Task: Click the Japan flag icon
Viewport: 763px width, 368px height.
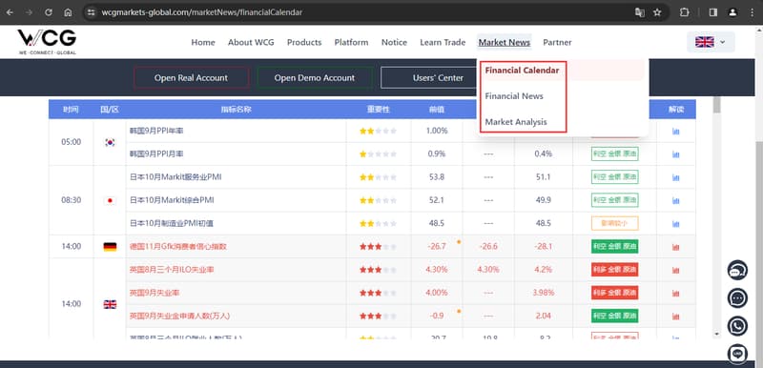Action: pos(110,200)
